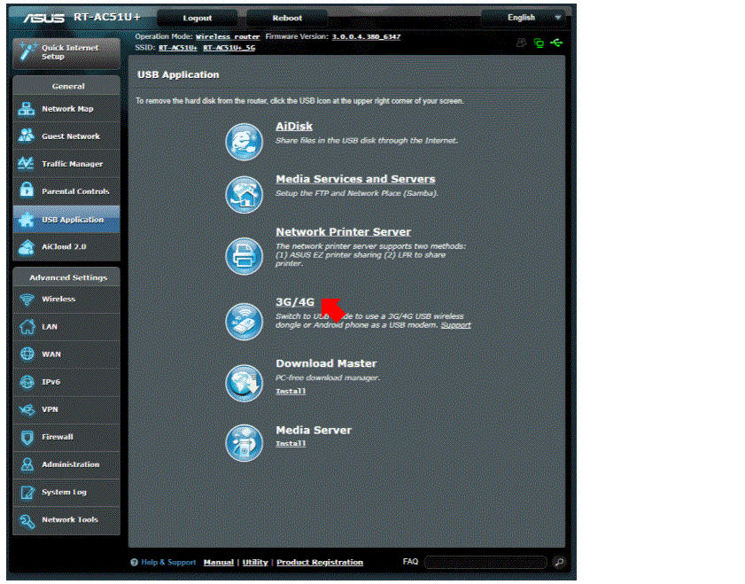Screen dimensions: 745x584
Task: Open the Firmware Version link
Action: [366, 37]
